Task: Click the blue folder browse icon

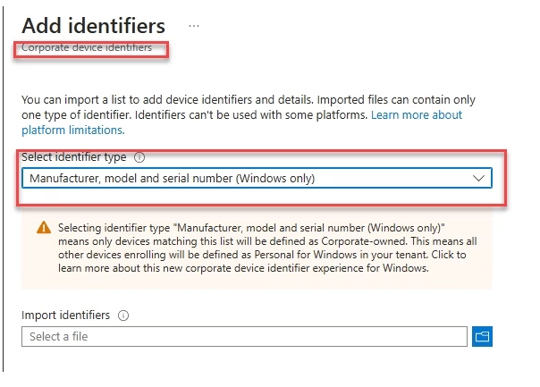Action: click(x=483, y=337)
